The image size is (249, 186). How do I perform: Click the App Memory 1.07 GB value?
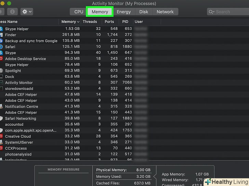pos(202,174)
